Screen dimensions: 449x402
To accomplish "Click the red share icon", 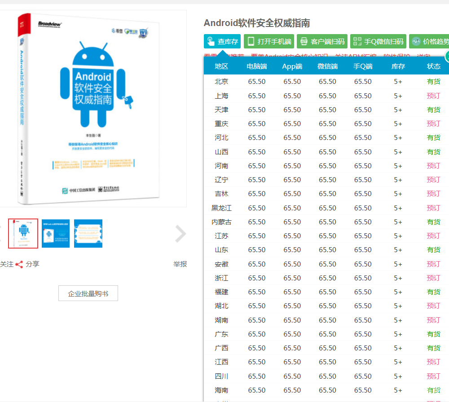I will [19, 264].
